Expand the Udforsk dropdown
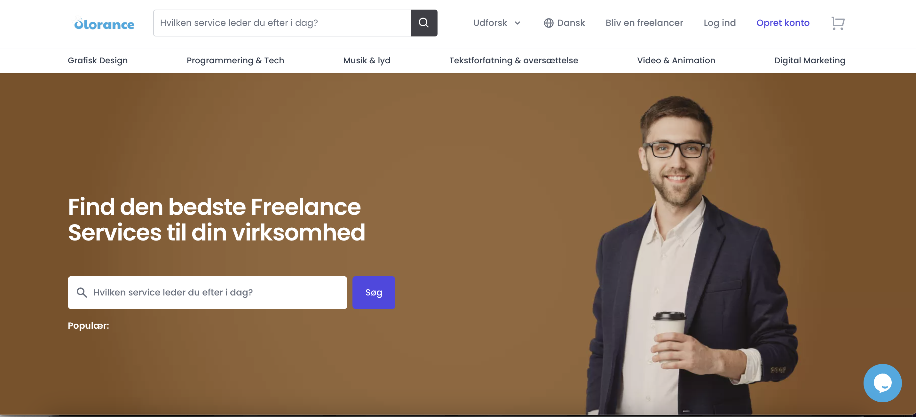This screenshot has height=417, width=916. pos(497,23)
